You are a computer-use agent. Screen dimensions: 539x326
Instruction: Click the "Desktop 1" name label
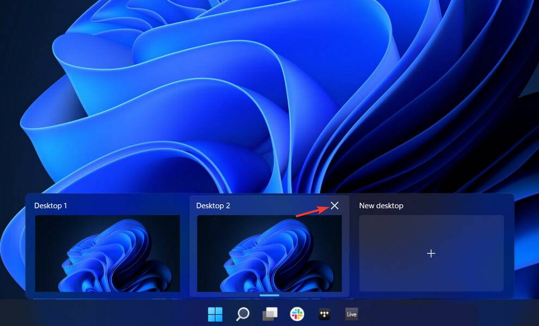pyautogui.click(x=51, y=206)
